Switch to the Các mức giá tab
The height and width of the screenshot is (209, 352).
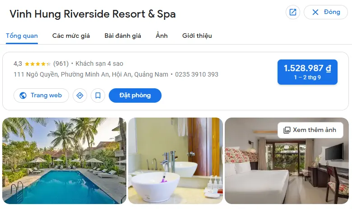(x=71, y=36)
